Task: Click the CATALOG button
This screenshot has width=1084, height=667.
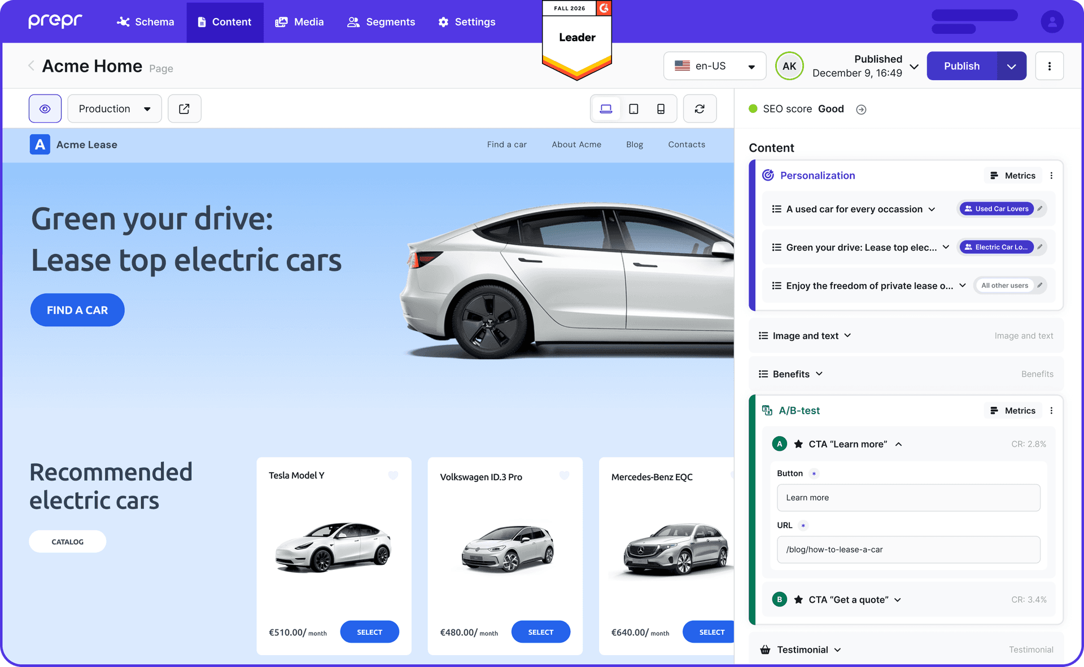Action: click(x=67, y=542)
